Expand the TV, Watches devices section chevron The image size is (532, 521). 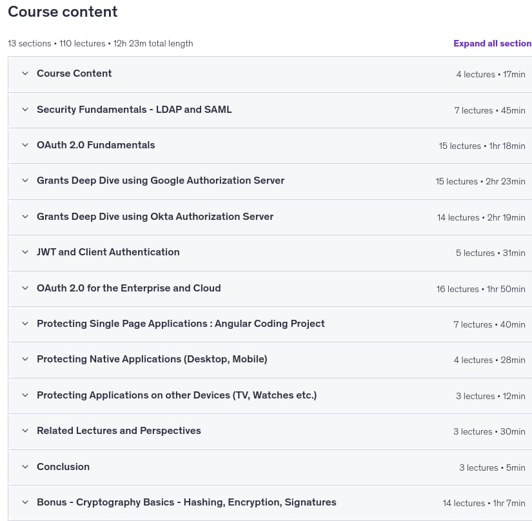click(x=25, y=395)
